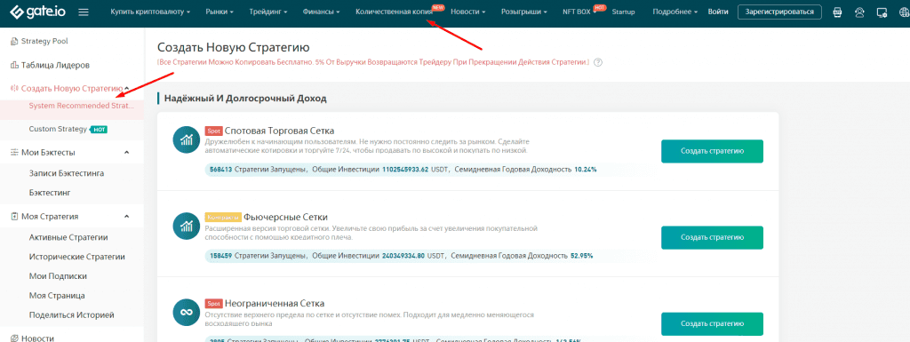The image size is (910, 342).
Task: Open Поделиться Историей in sidebar
Action: point(71,314)
